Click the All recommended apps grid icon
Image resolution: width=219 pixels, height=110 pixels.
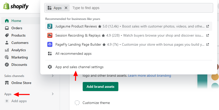50,53
